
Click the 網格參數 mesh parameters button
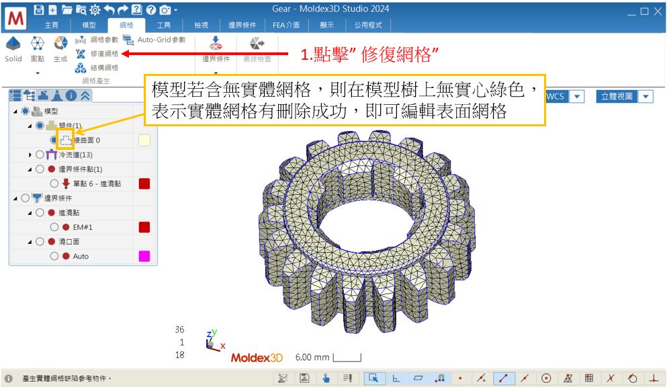click(x=97, y=40)
